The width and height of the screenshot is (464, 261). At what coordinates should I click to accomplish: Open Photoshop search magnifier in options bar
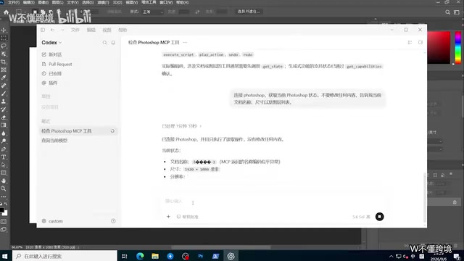447,12
